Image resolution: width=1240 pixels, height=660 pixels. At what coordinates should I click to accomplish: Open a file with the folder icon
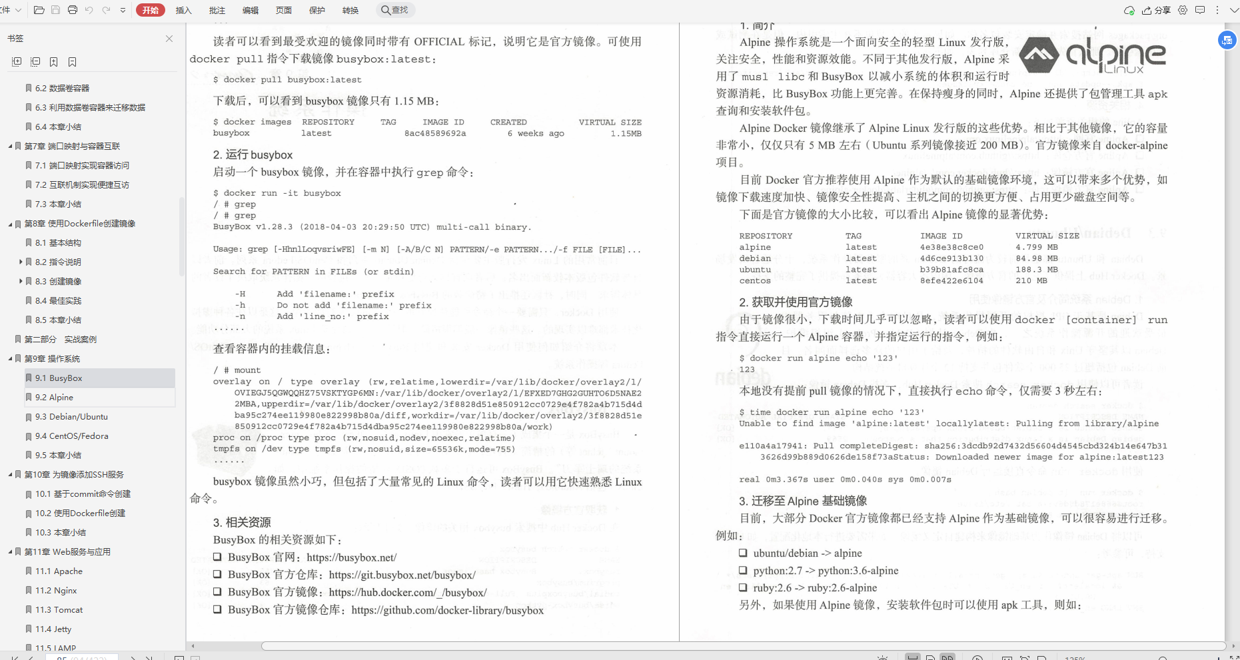tap(39, 10)
